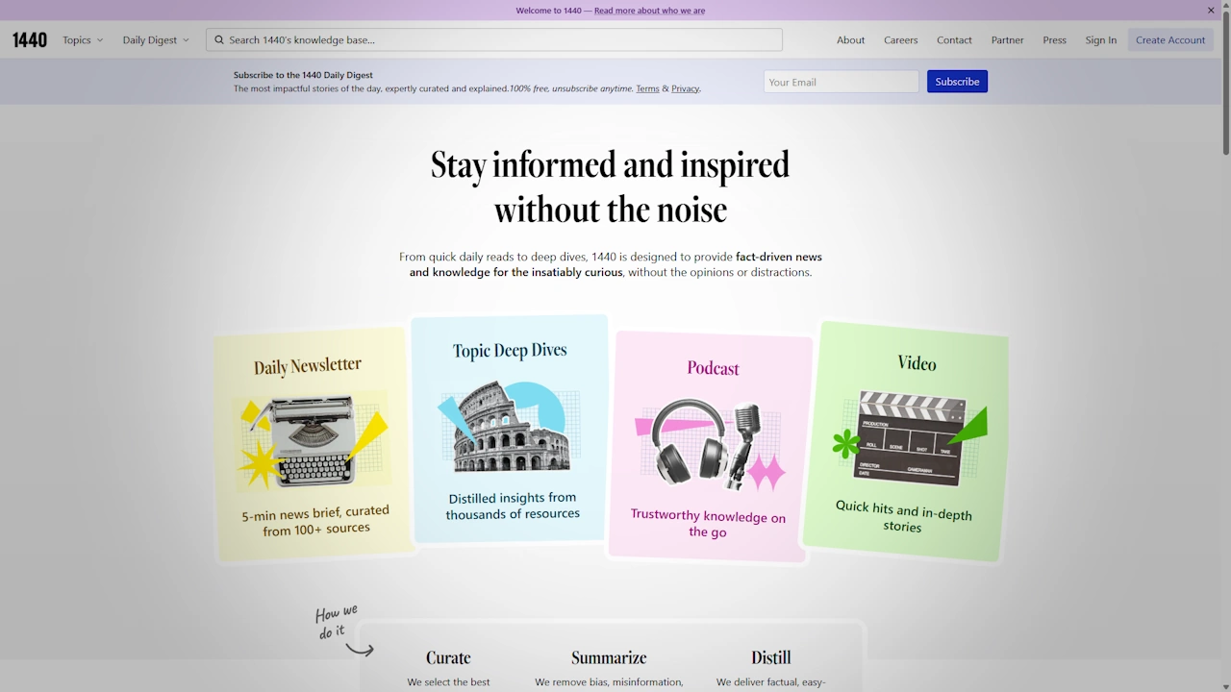The height and width of the screenshot is (692, 1231).
Task: Close the welcome banner
Action: click(x=1211, y=11)
